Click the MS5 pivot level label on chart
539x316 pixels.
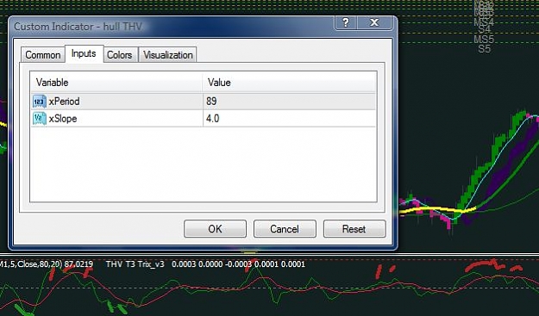click(x=484, y=39)
